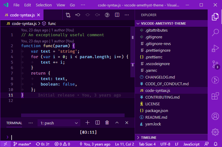Viewport: 222px width, 147px height.
Task: Click the feedback icon in status bar
Action: coord(206,144)
